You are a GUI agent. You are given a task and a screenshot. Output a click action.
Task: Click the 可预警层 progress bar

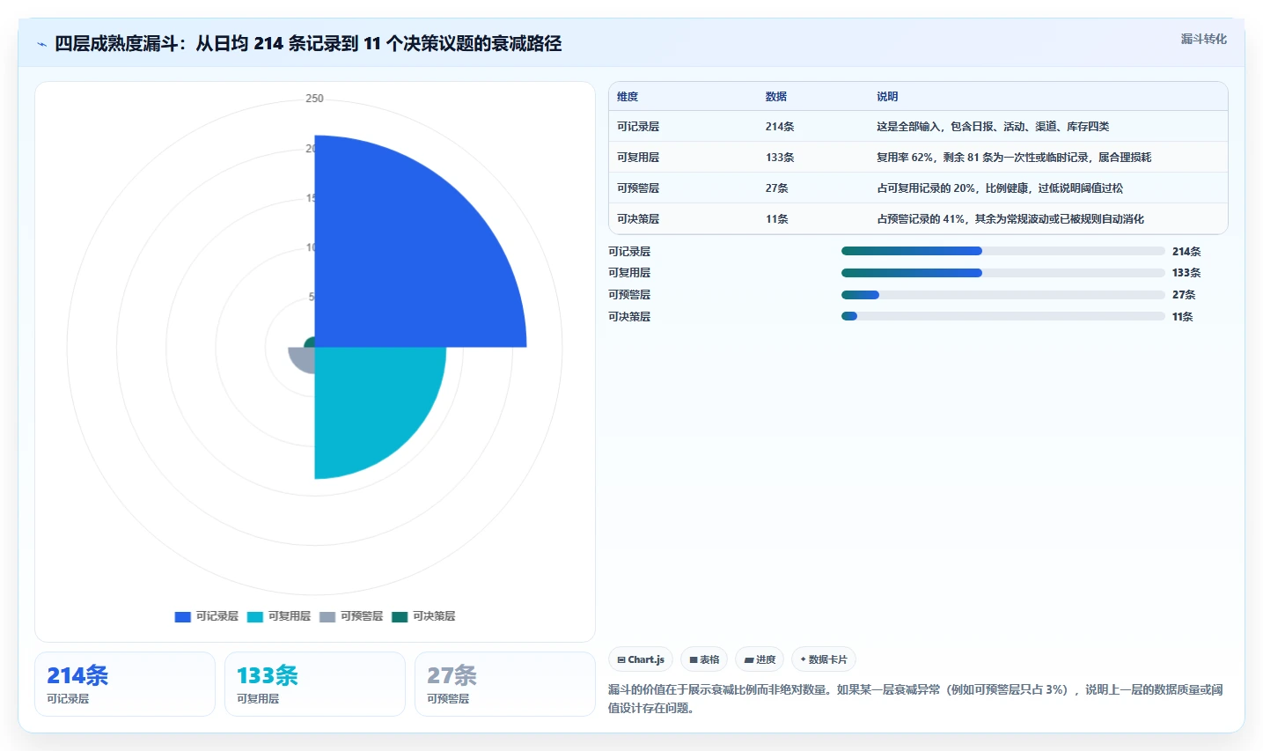[x=1003, y=295]
